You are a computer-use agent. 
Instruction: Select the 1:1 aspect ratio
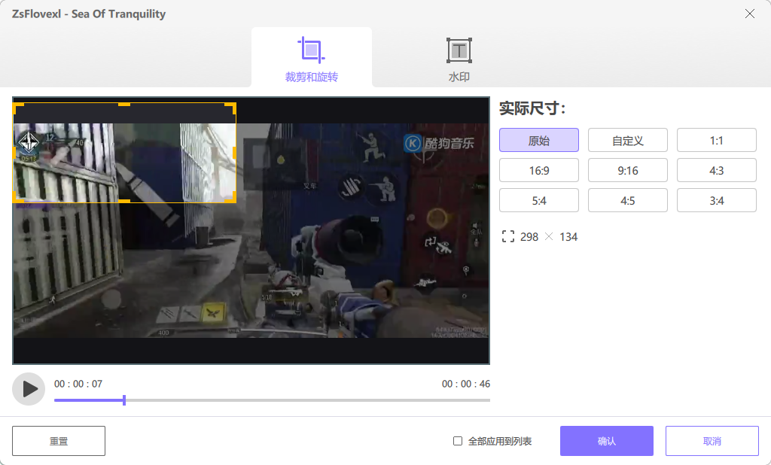pos(717,140)
